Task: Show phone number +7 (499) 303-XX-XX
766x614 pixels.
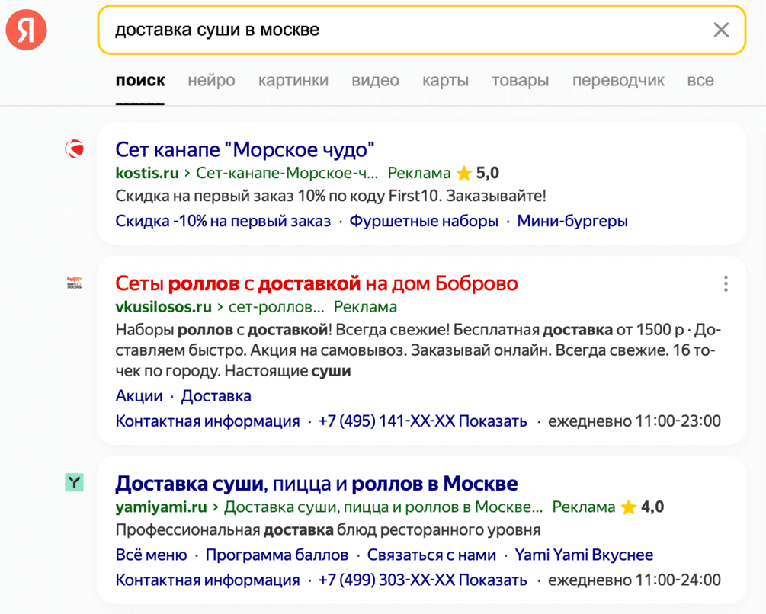Action: [x=422, y=580]
